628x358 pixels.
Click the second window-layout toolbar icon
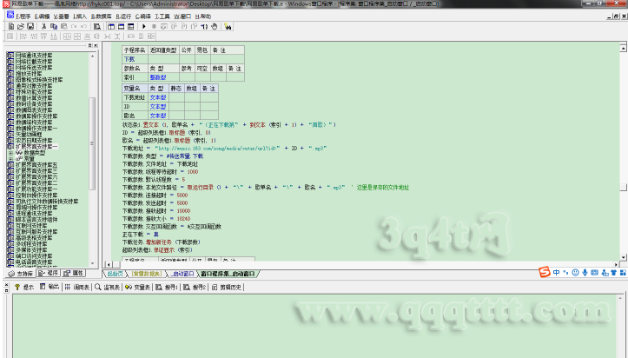click(121, 26)
